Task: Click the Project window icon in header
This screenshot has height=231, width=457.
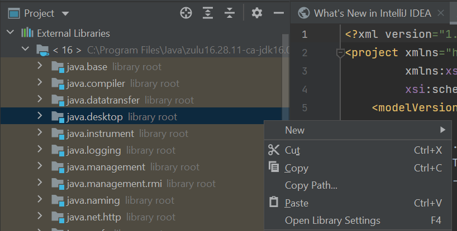Action: click(x=14, y=13)
